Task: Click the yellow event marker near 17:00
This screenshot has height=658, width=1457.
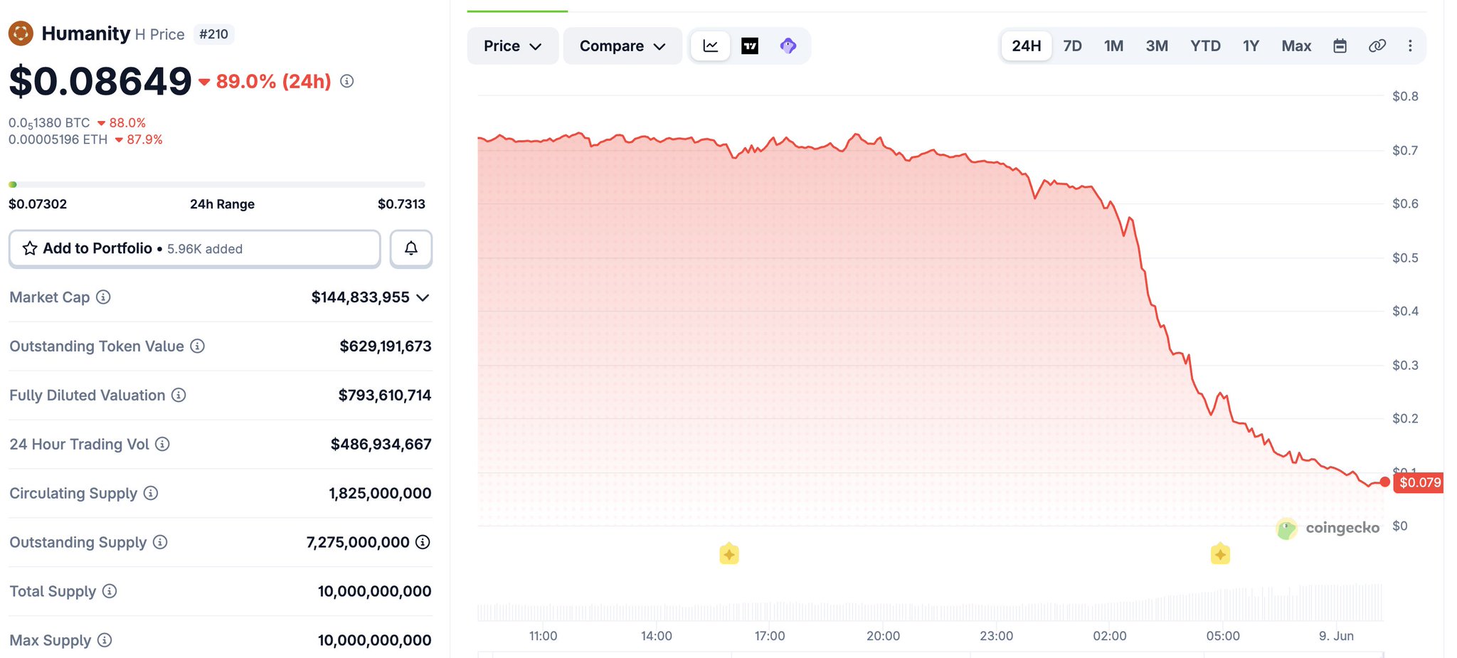Action: point(729,553)
